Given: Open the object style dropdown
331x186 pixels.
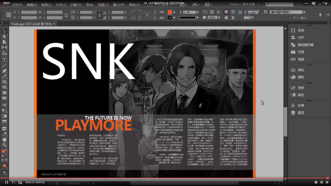Looking at the screenshot, I should pyautogui.click(x=304, y=12).
